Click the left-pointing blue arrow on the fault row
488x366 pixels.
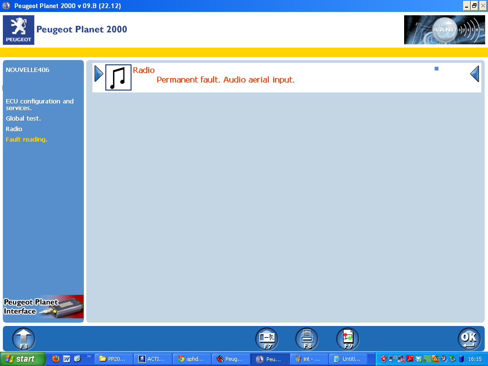coord(475,74)
